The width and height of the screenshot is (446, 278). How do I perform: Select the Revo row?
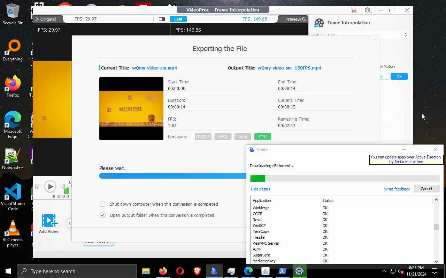pyautogui.click(x=342, y=220)
